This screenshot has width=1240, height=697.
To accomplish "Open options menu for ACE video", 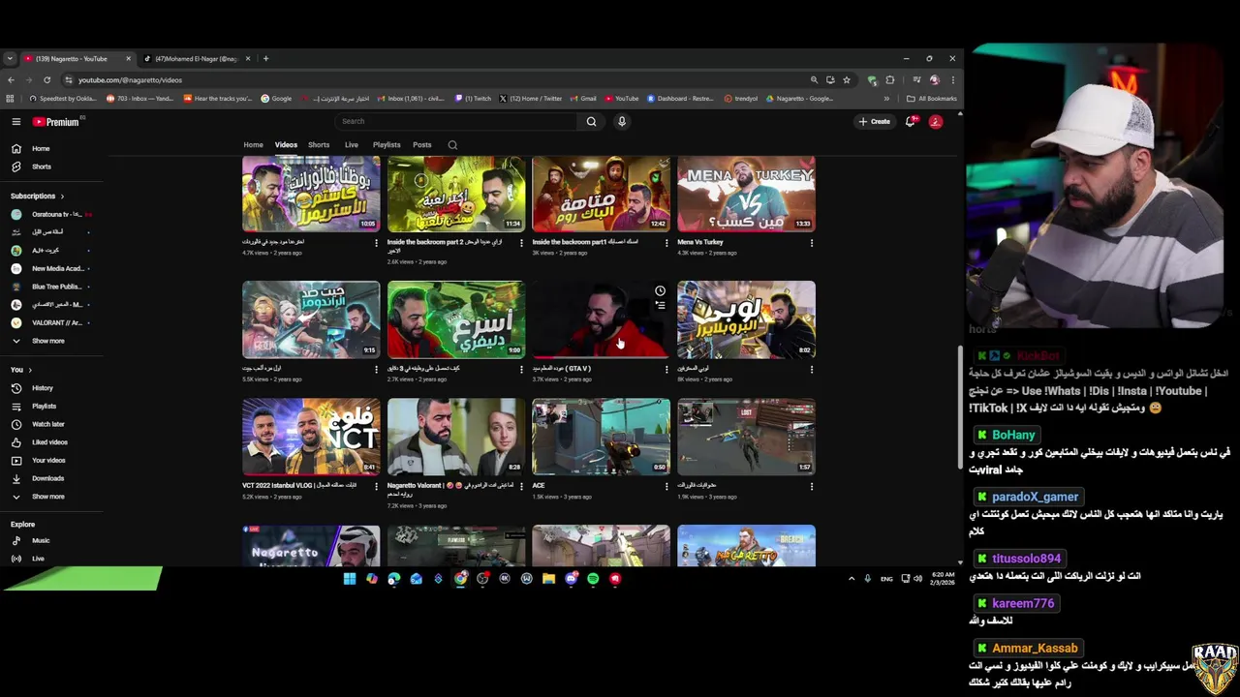I will point(666,486).
